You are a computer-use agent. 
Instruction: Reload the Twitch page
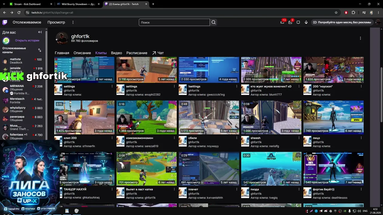[x=19, y=13]
